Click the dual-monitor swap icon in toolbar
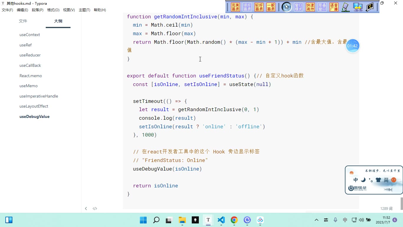403x227 pixels. pyautogui.click(x=358, y=7)
